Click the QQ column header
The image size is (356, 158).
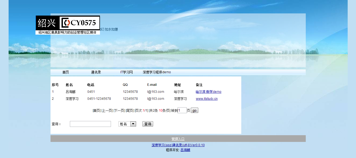coord(125,85)
